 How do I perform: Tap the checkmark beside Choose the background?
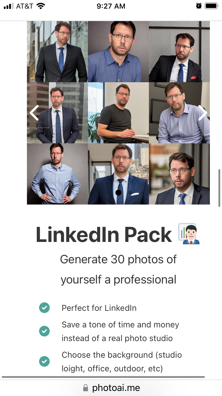[44, 361]
